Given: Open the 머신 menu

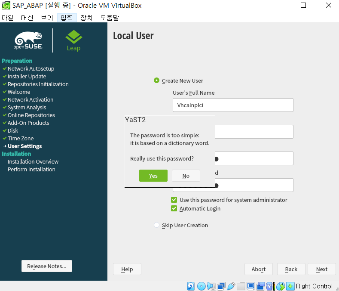Looking at the screenshot, I should (27, 18).
